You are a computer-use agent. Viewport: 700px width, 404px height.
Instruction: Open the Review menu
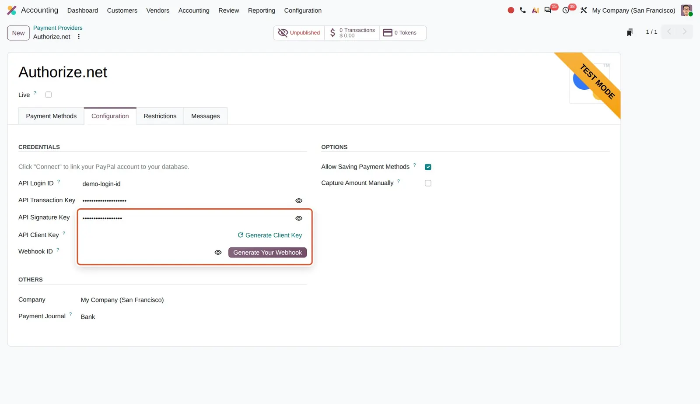229,11
